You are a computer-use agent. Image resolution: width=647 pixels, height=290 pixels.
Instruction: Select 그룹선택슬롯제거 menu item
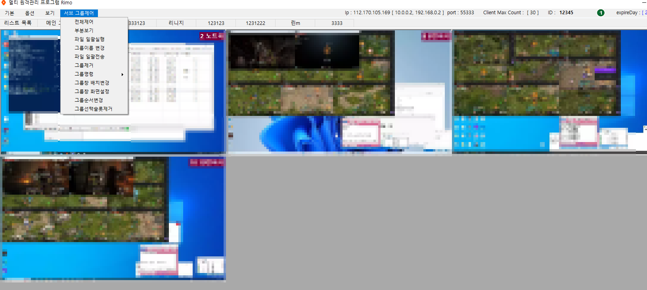pyautogui.click(x=94, y=109)
